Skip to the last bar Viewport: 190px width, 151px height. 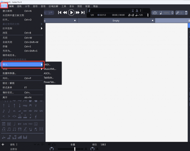pos(83,12)
